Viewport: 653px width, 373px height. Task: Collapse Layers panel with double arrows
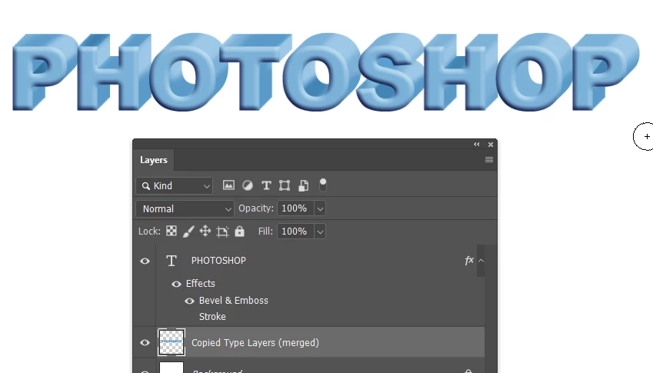point(476,145)
